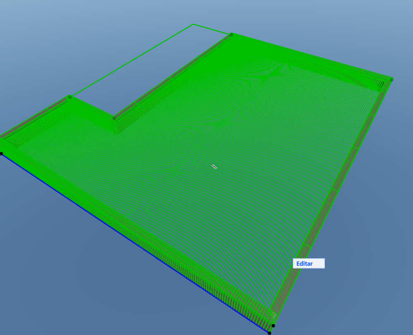Select the green vertex at the slab's topmost corner
413x335 pixels.
pos(231,34)
